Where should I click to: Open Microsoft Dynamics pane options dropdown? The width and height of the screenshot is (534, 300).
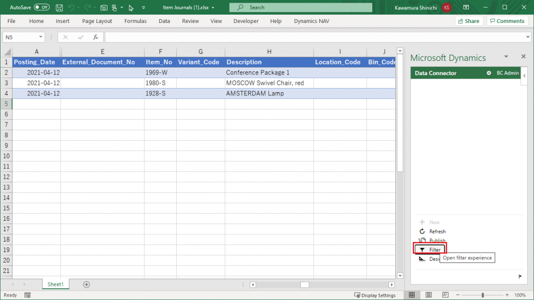coord(506,57)
